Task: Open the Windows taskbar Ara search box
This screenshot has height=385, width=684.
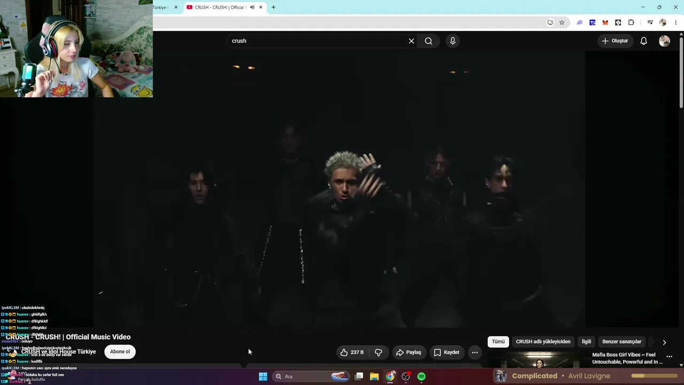Action: 311,376
